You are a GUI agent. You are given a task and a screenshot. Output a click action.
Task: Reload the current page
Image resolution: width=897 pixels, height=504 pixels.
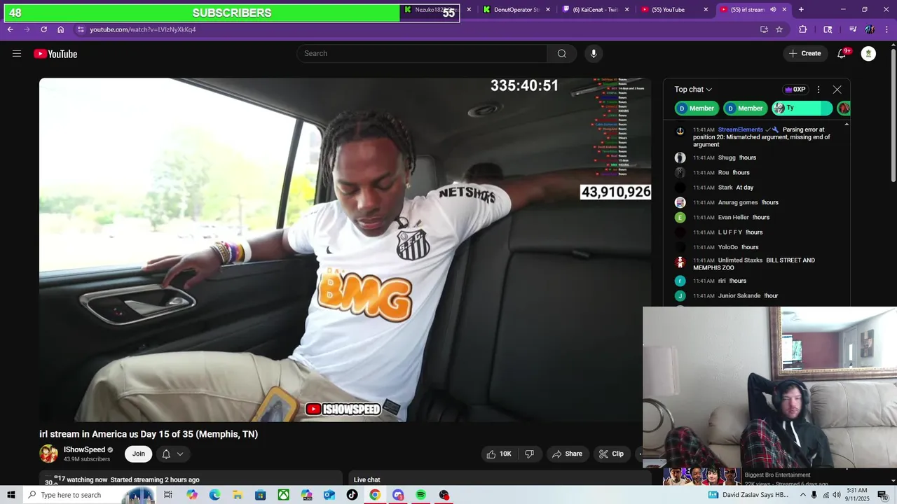click(x=43, y=29)
